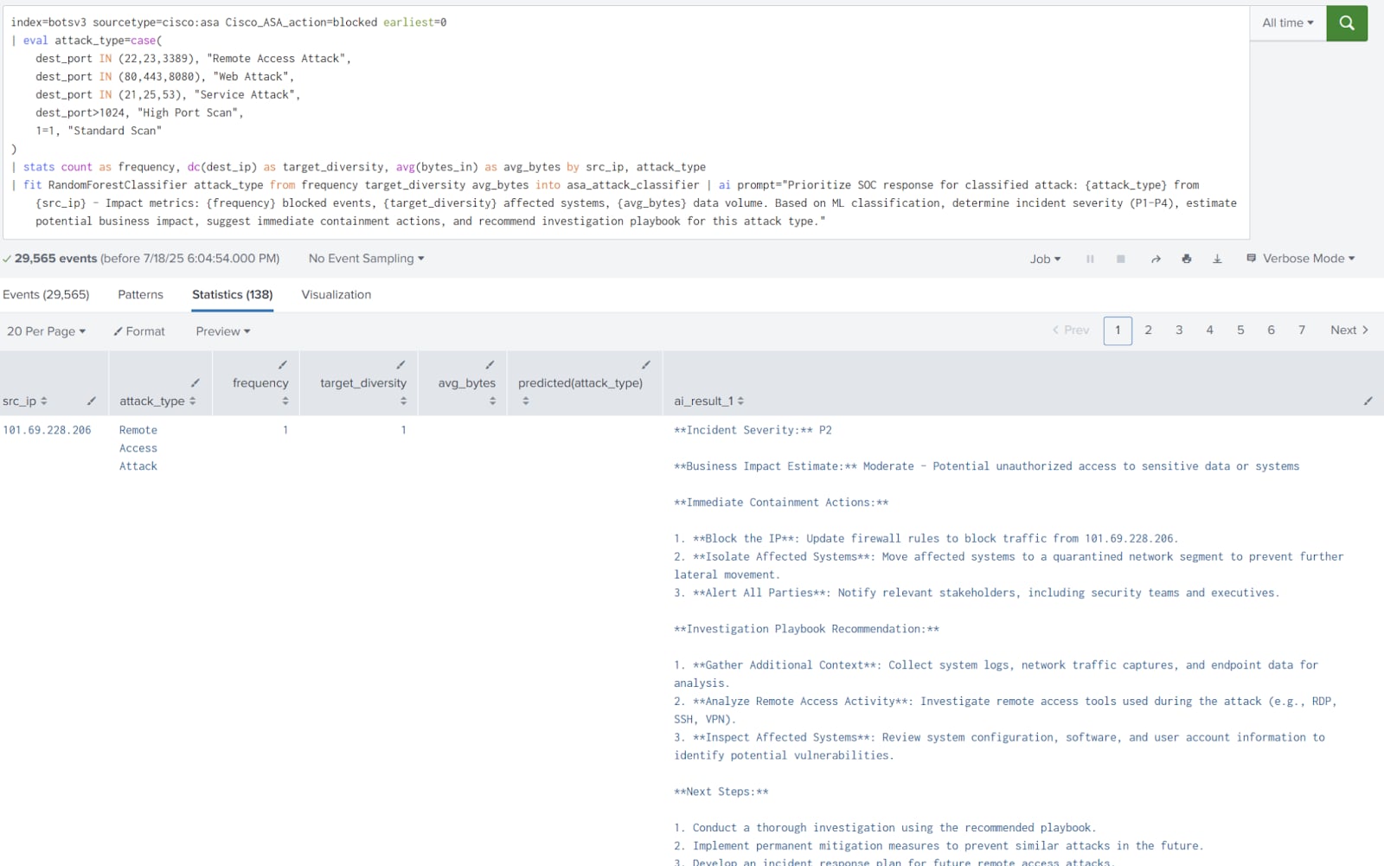Print the search results
1384x866 pixels.
[x=1186, y=259]
